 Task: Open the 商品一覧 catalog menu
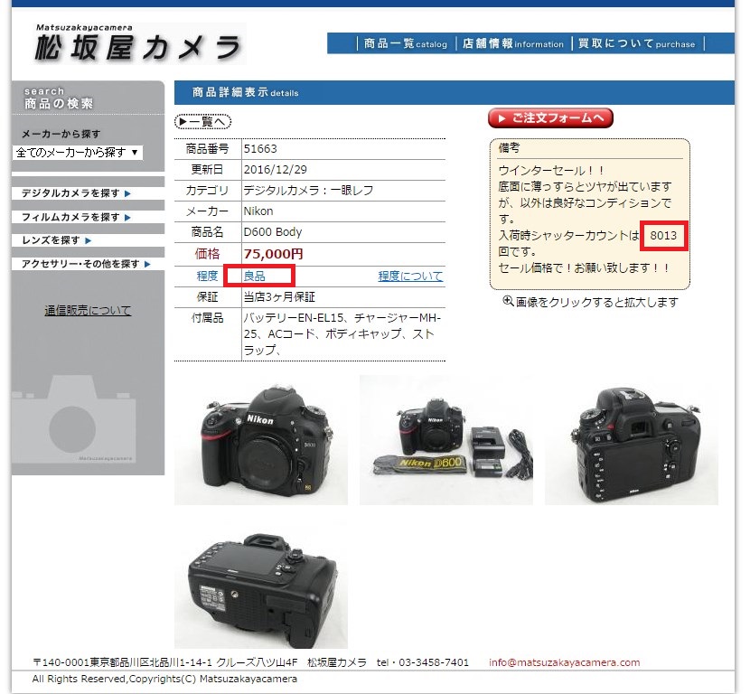405,43
